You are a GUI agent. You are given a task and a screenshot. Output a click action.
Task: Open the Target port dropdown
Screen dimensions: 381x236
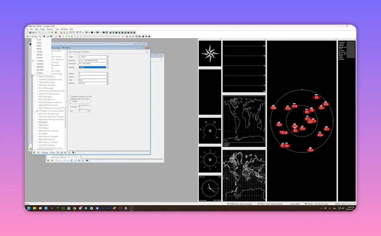[x=107, y=57]
